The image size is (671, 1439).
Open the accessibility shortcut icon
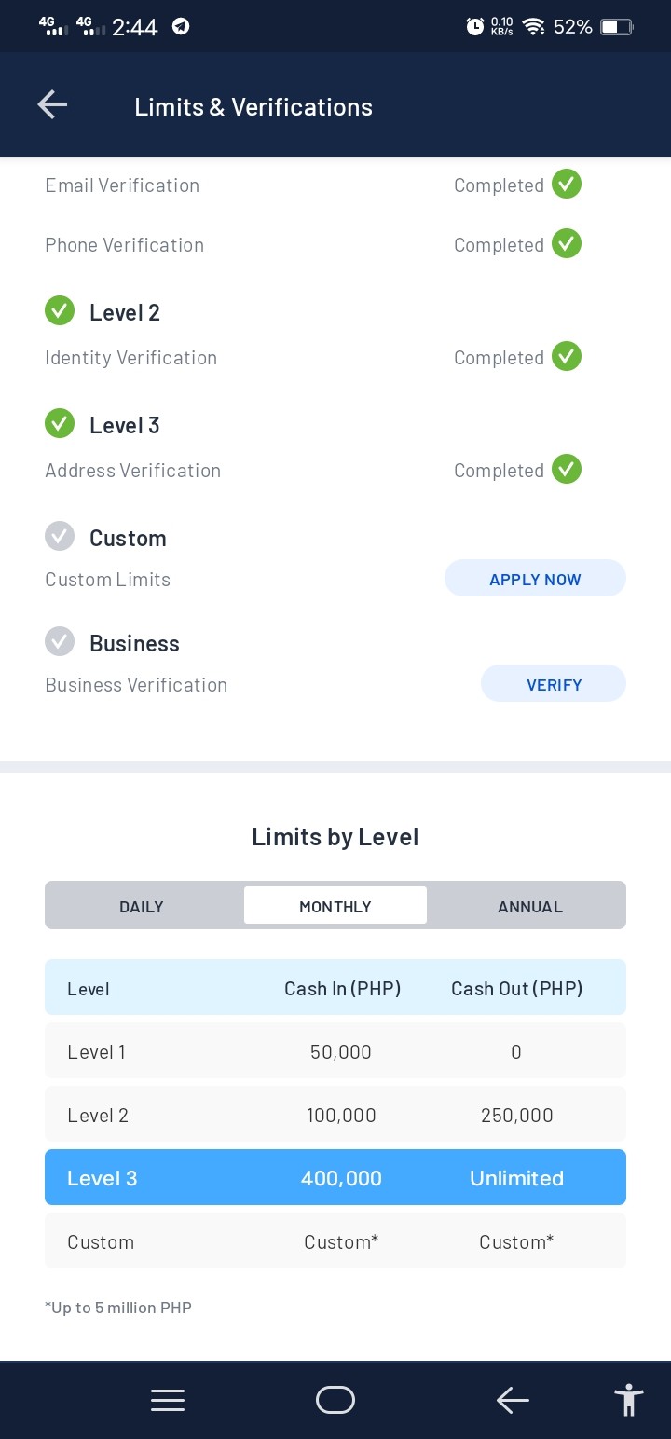[x=629, y=1400]
